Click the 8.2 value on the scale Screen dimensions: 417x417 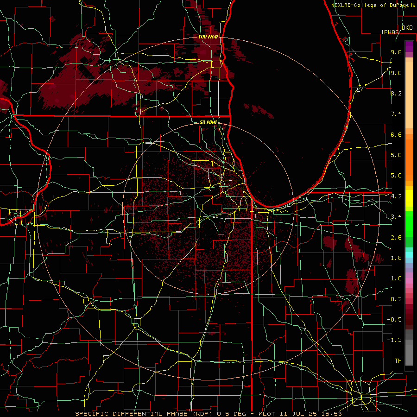396,93
